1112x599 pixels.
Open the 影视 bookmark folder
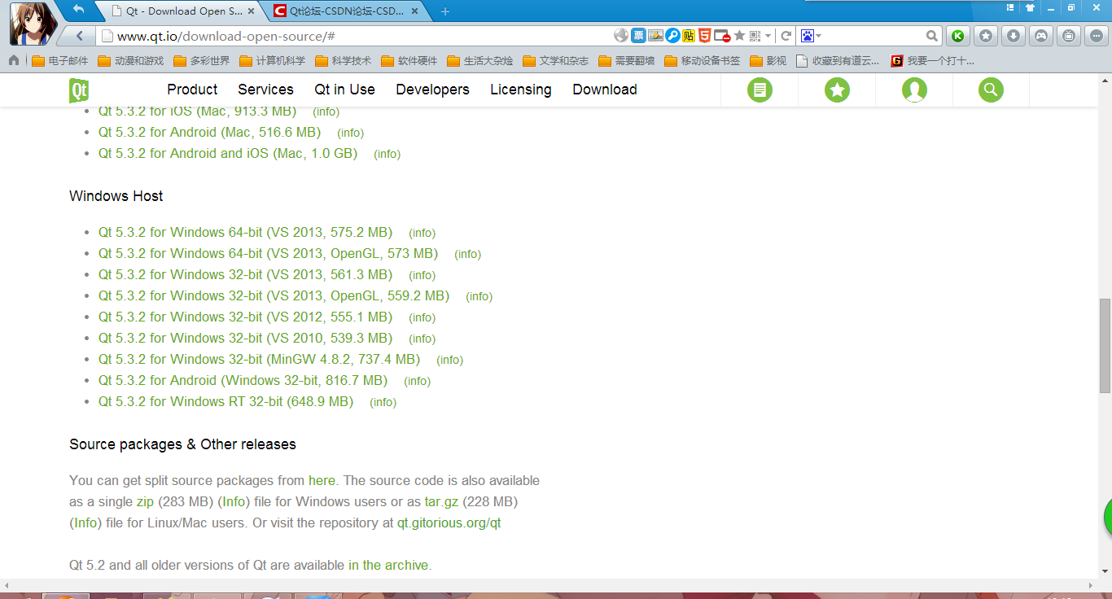point(768,60)
